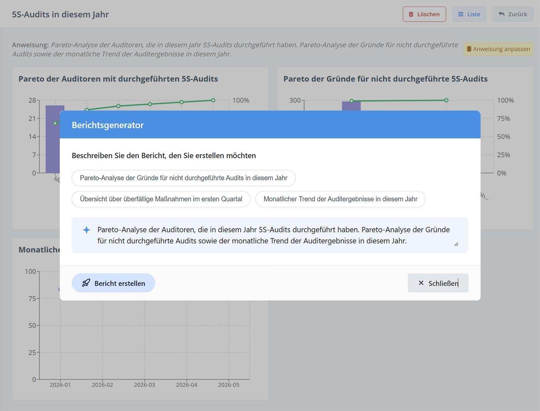Click x-axis label '2026-01' in monthly chart
The image size is (540, 411).
(x=60, y=385)
